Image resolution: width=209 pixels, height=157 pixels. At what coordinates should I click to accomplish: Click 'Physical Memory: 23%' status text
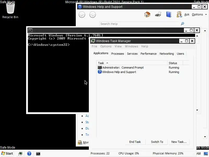point(168,153)
